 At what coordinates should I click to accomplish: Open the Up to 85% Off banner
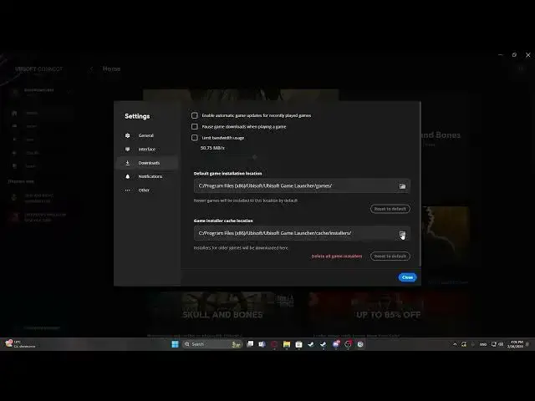click(389, 308)
